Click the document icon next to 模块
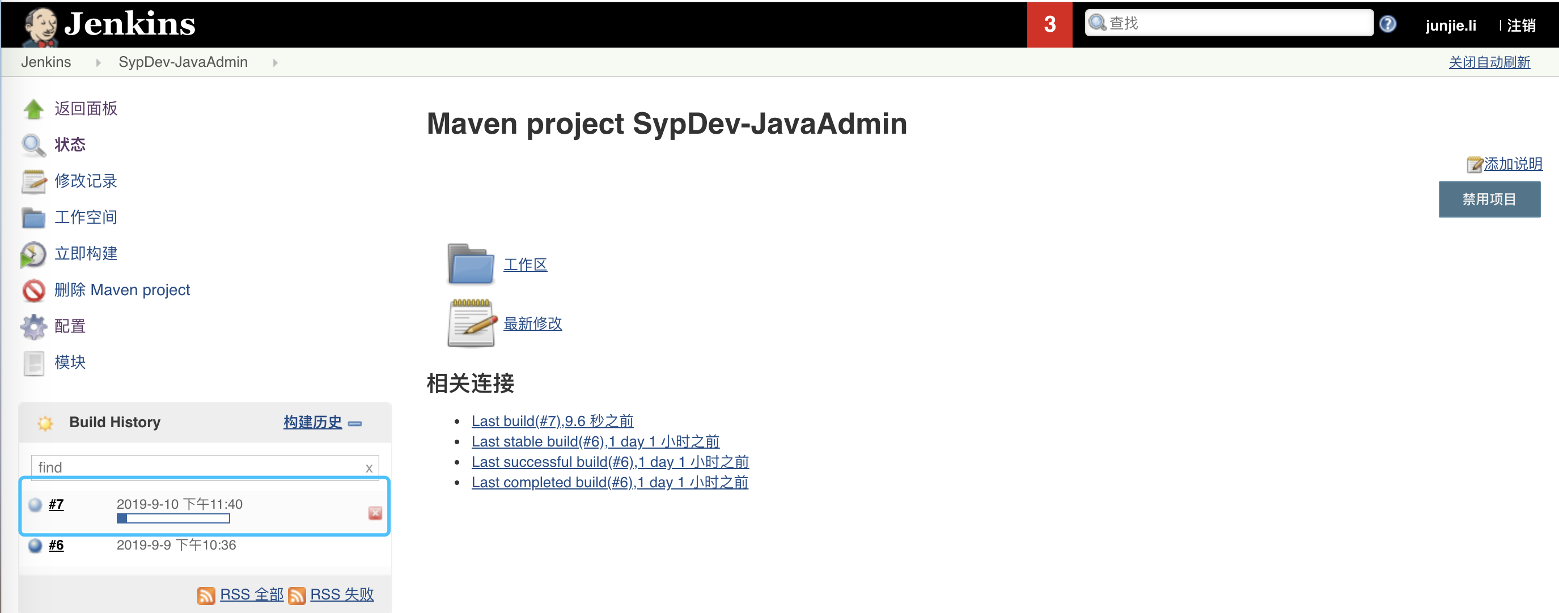Viewport: 1559px width, 613px height. (x=33, y=363)
